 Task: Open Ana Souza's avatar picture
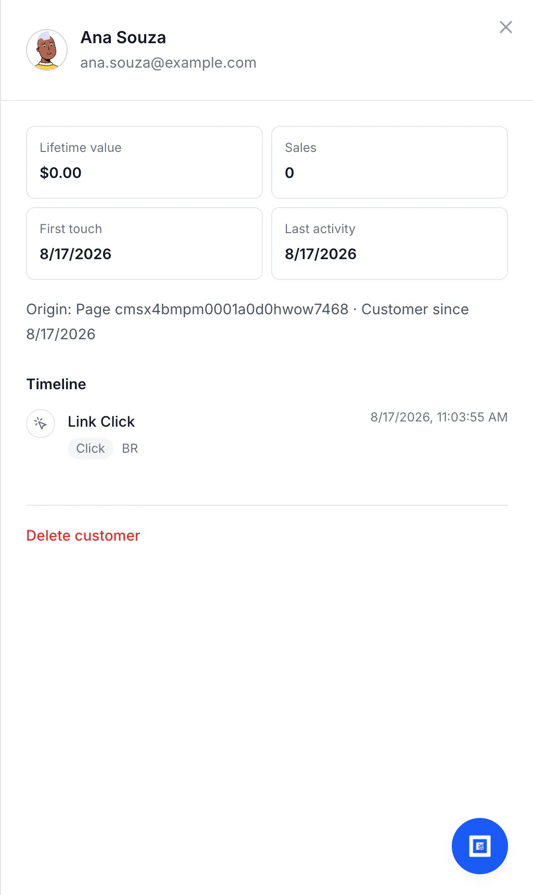(47, 50)
